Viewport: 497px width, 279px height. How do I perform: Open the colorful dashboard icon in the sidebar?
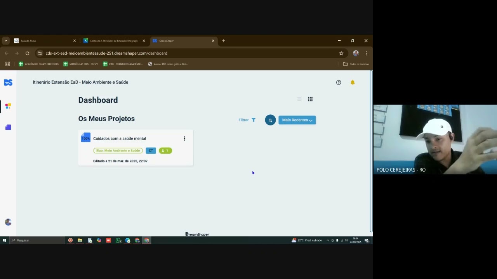click(x=8, y=106)
